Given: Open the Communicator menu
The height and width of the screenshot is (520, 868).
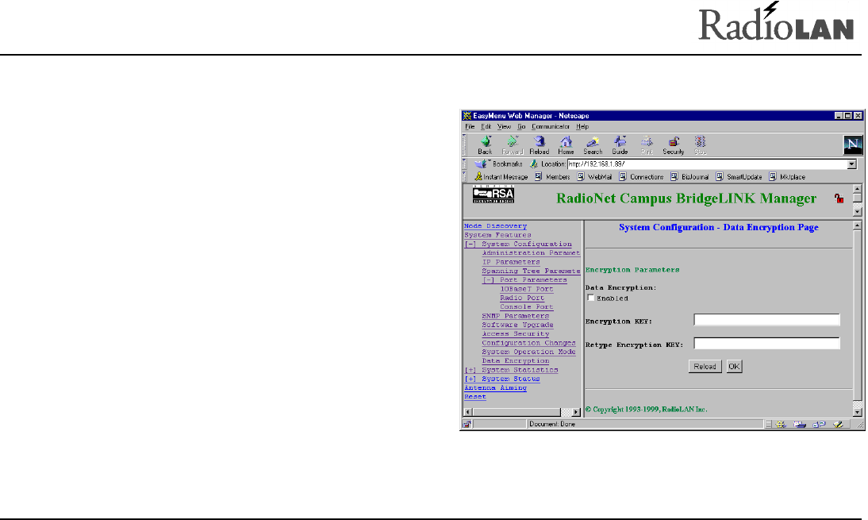Looking at the screenshot, I should [x=551, y=126].
